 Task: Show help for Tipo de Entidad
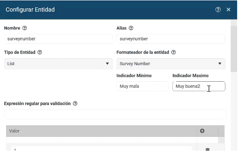click(x=40, y=52)
